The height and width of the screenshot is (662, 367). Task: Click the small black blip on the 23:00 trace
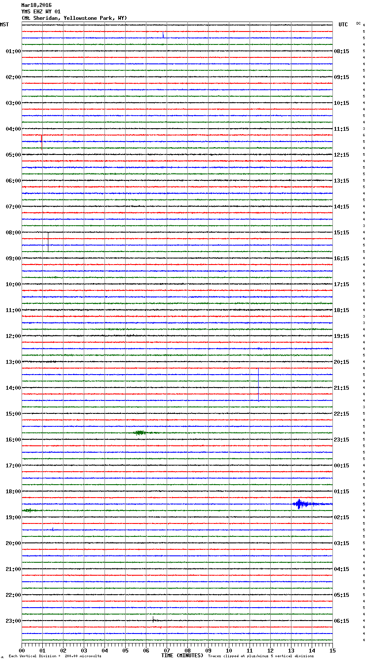click(153, 620)
